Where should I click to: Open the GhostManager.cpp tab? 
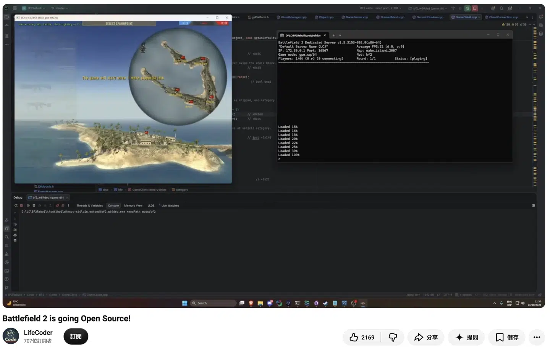291,17
